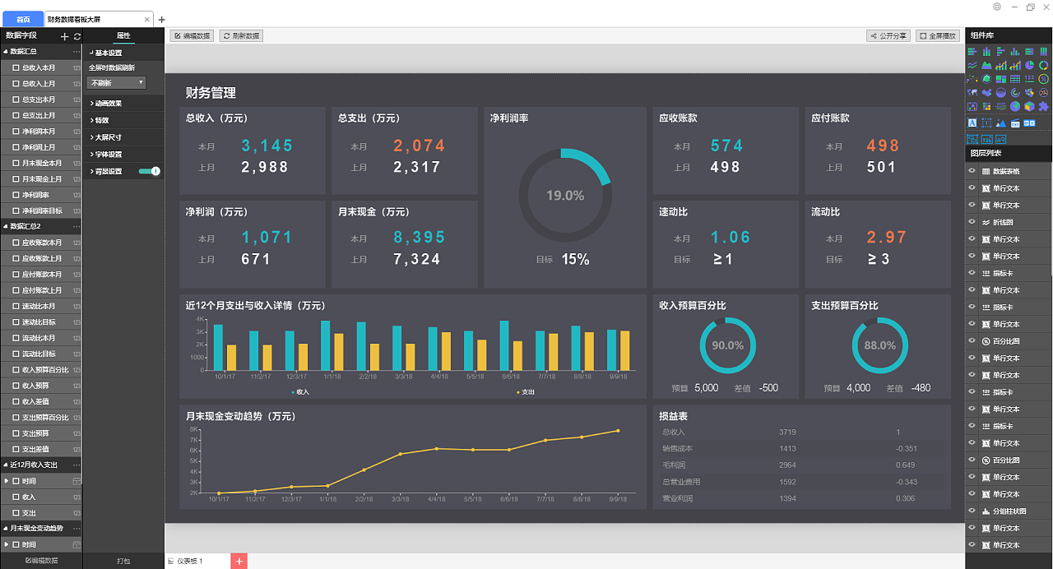This screenshot has height=569, width=1053.
Task: Check the 总收入本月 field checkbox
Action: pyautogui.click(x=16, y=67)
